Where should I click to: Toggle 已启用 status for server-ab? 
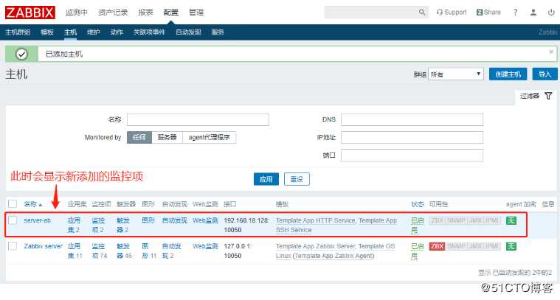[417, 226]
